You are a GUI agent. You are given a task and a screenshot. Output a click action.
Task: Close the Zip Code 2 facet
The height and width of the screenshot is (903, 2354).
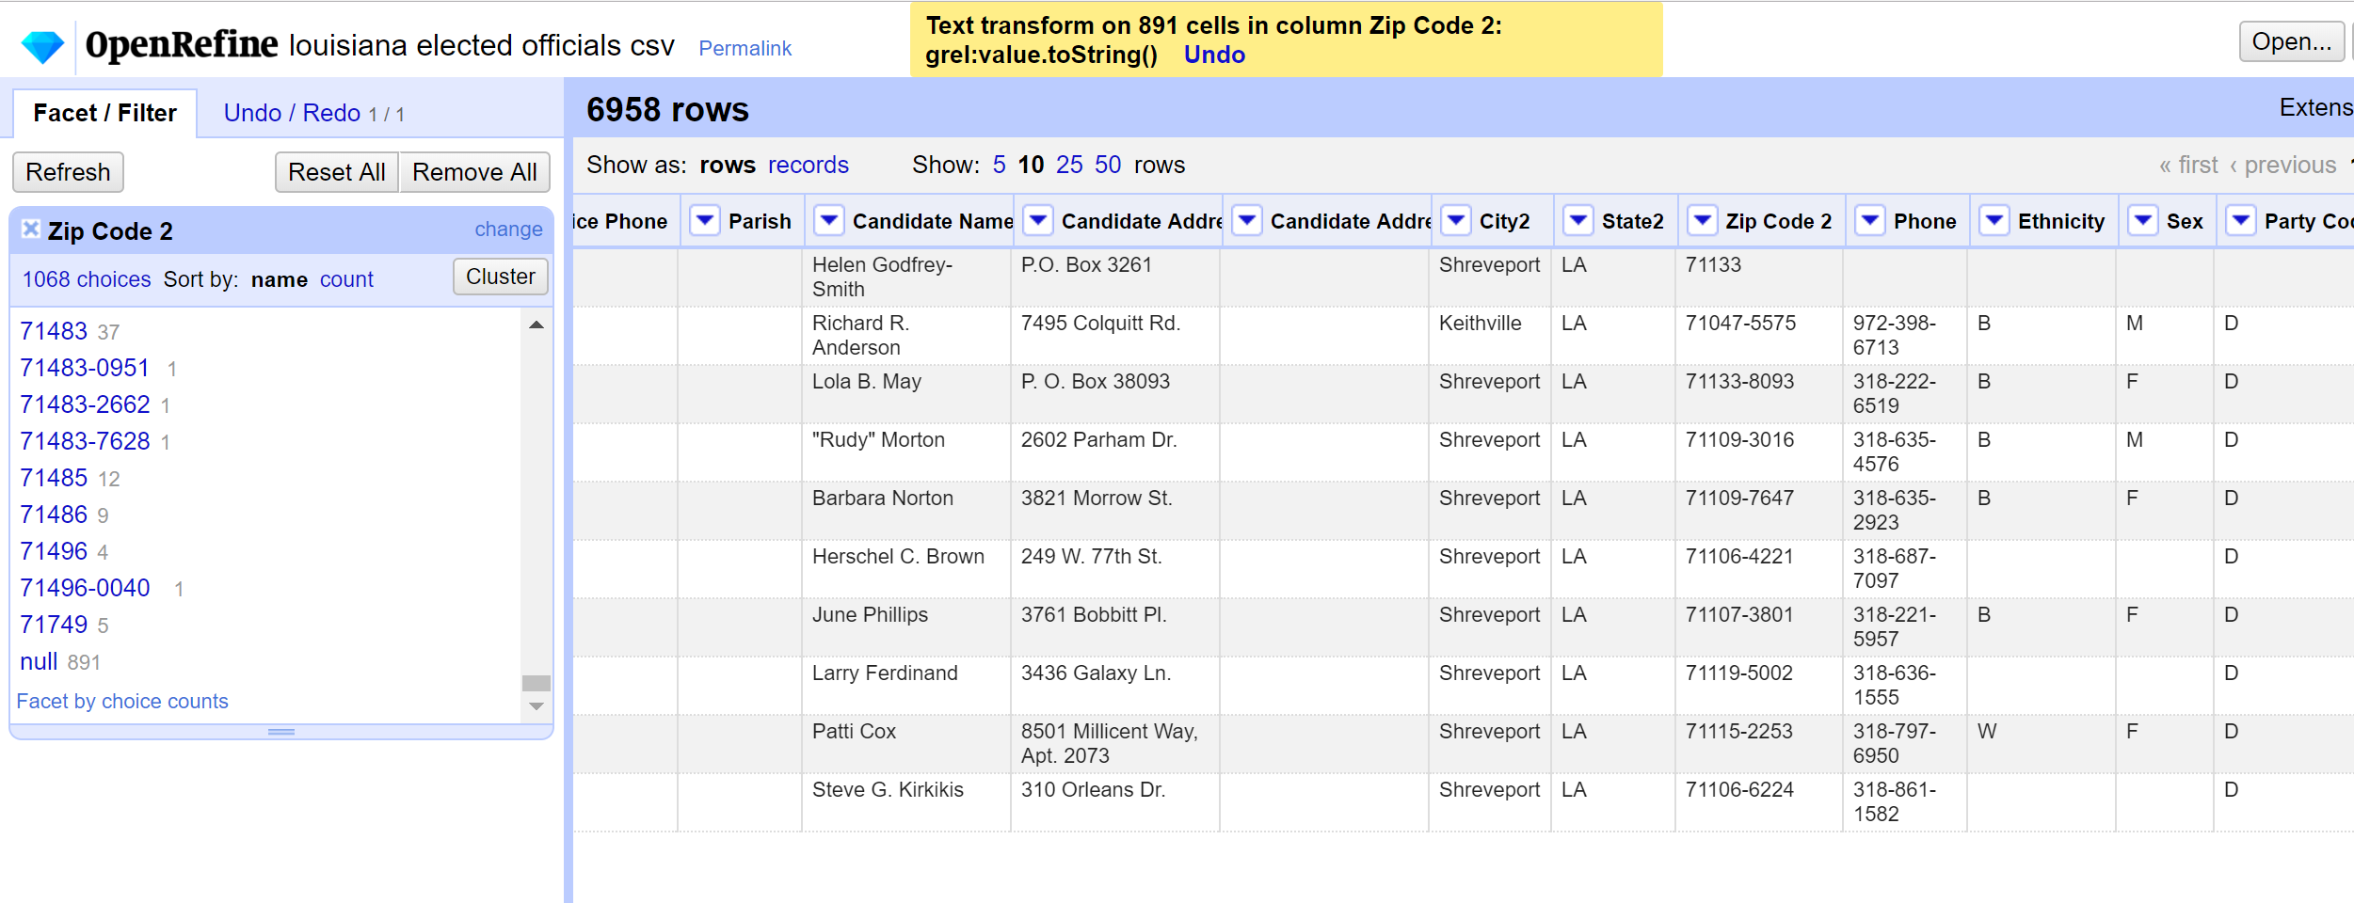pyautogui.click(x=30, y=229)
